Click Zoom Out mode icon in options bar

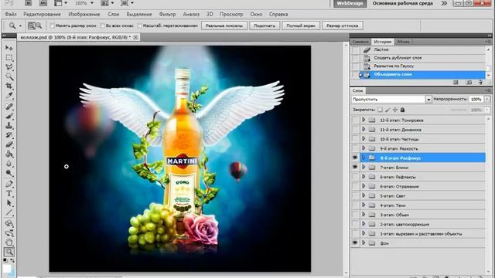click(39, 25)
